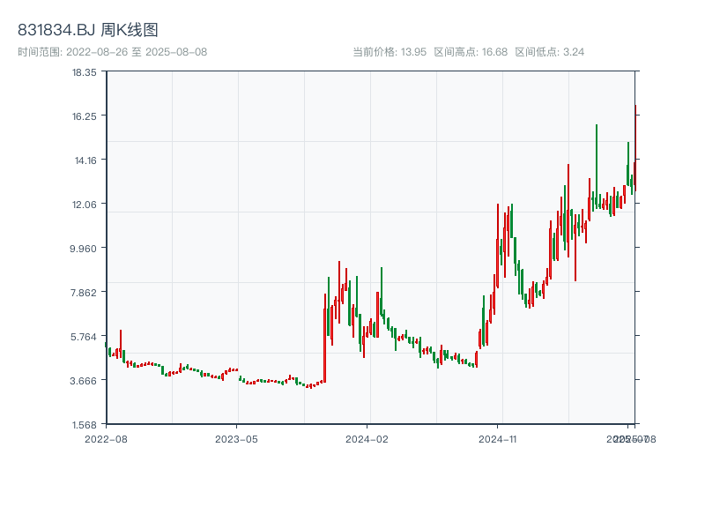Click the 3.666 y-axis label
The image size is (705, 529).
pyautogui.click(x=83, y=381)
